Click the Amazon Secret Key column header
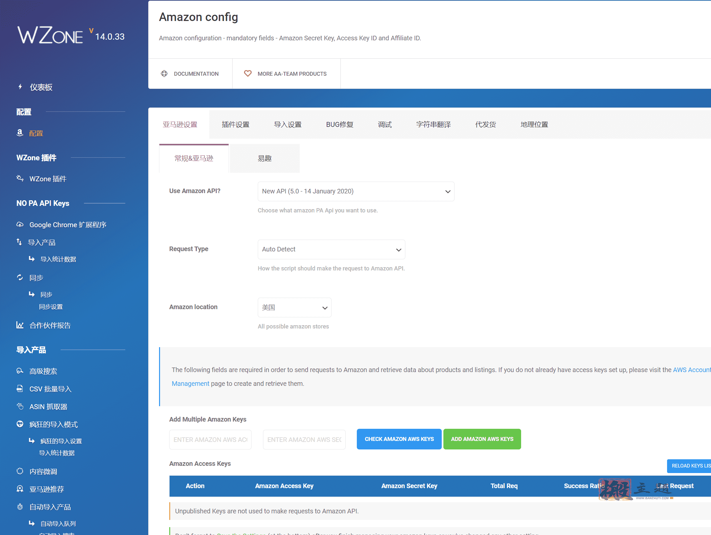The image size is (711, 535). point(409,486)
